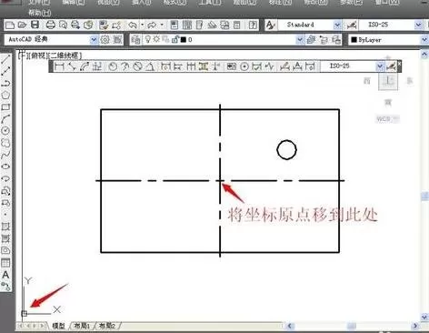Click the Text Style icon beside Standard
Screen dimensions: 429x333
[270, 25]
